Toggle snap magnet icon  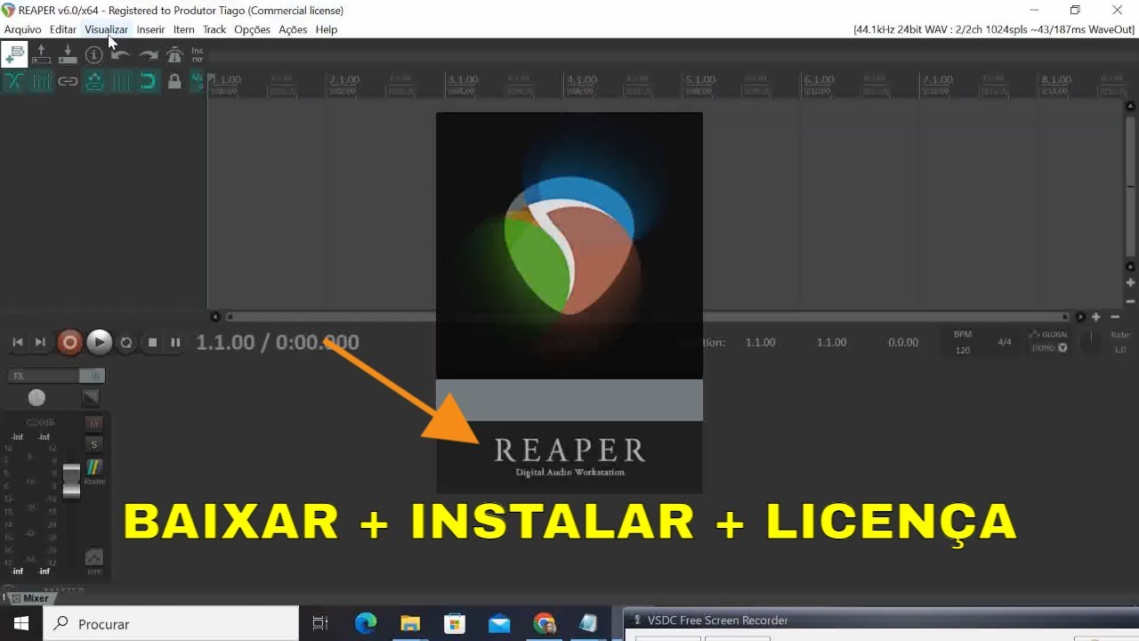tap(148, 82)
